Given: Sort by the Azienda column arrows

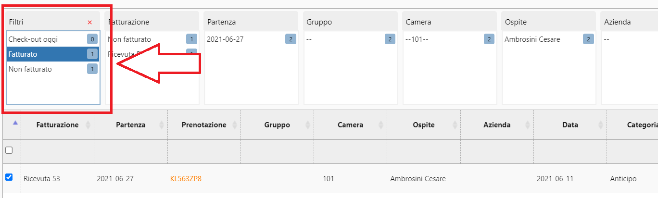Looking at the screenshot, I should [x=528, y=125].
